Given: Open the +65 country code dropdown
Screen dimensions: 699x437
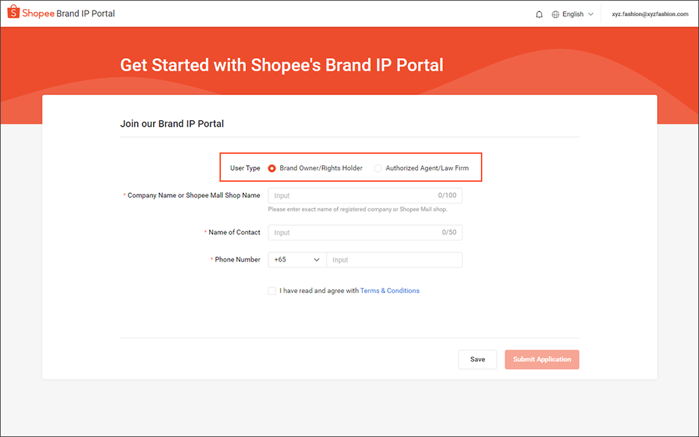Looking at the screenshot, I should (296, 259).
